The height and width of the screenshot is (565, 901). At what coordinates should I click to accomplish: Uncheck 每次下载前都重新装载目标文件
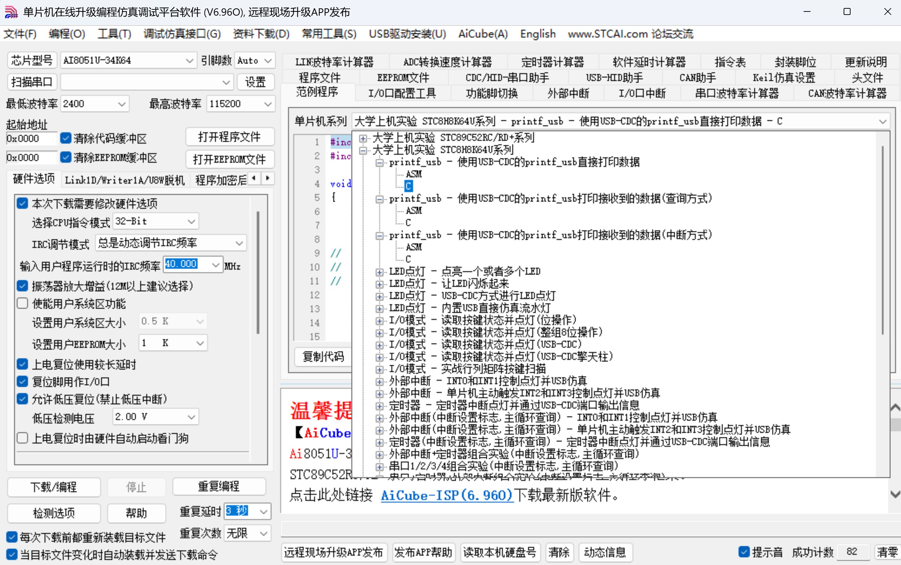tap(11, 537)
